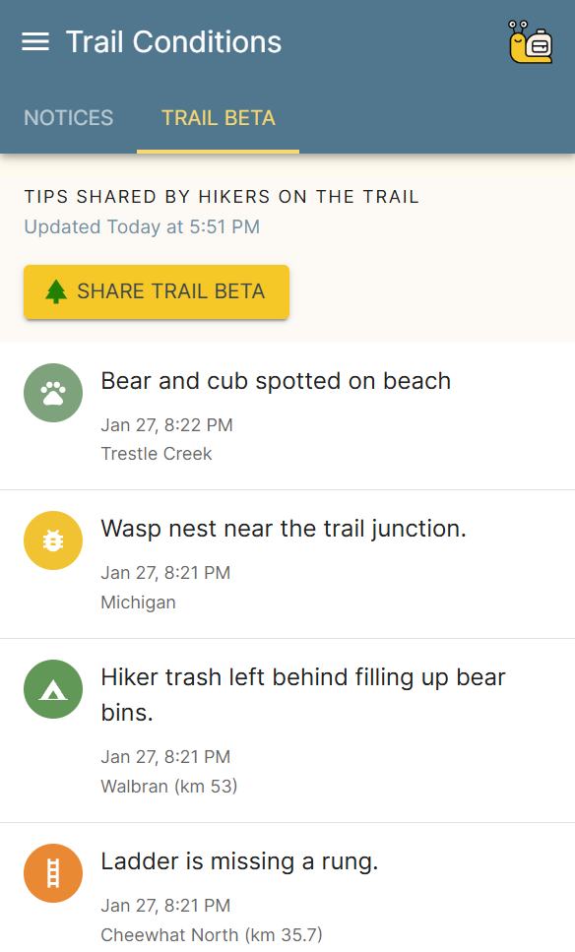This screenshot has height=952, width=575.
Task: Click the tree icon inside the share button
Action: tap(55, 291)
